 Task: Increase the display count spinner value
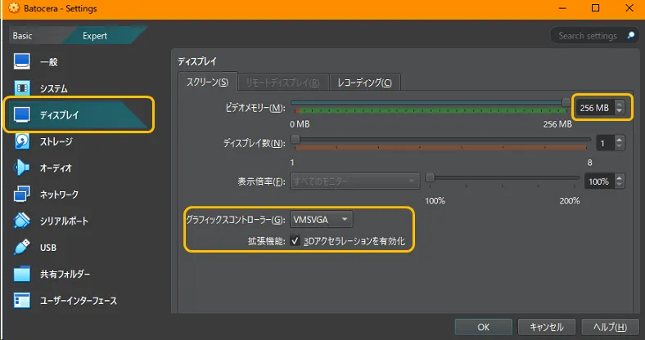pos(620,139)
